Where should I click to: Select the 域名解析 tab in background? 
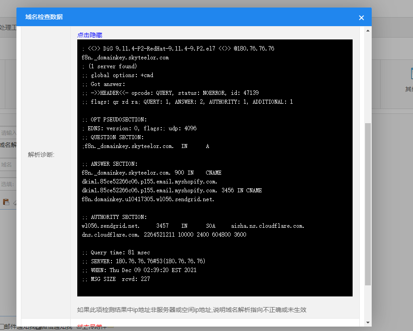(x=8, y=144)
